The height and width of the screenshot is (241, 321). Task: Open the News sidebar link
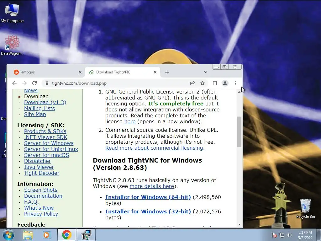31,91
